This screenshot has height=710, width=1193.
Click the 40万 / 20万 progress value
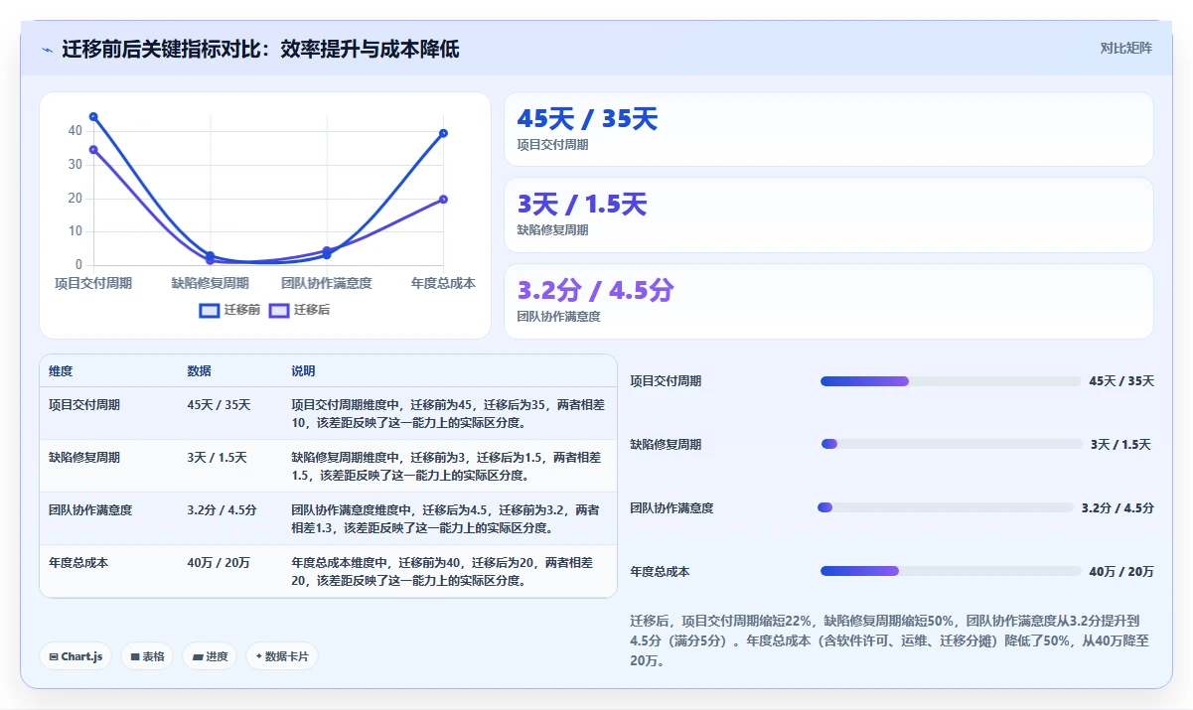point(1121,571)
